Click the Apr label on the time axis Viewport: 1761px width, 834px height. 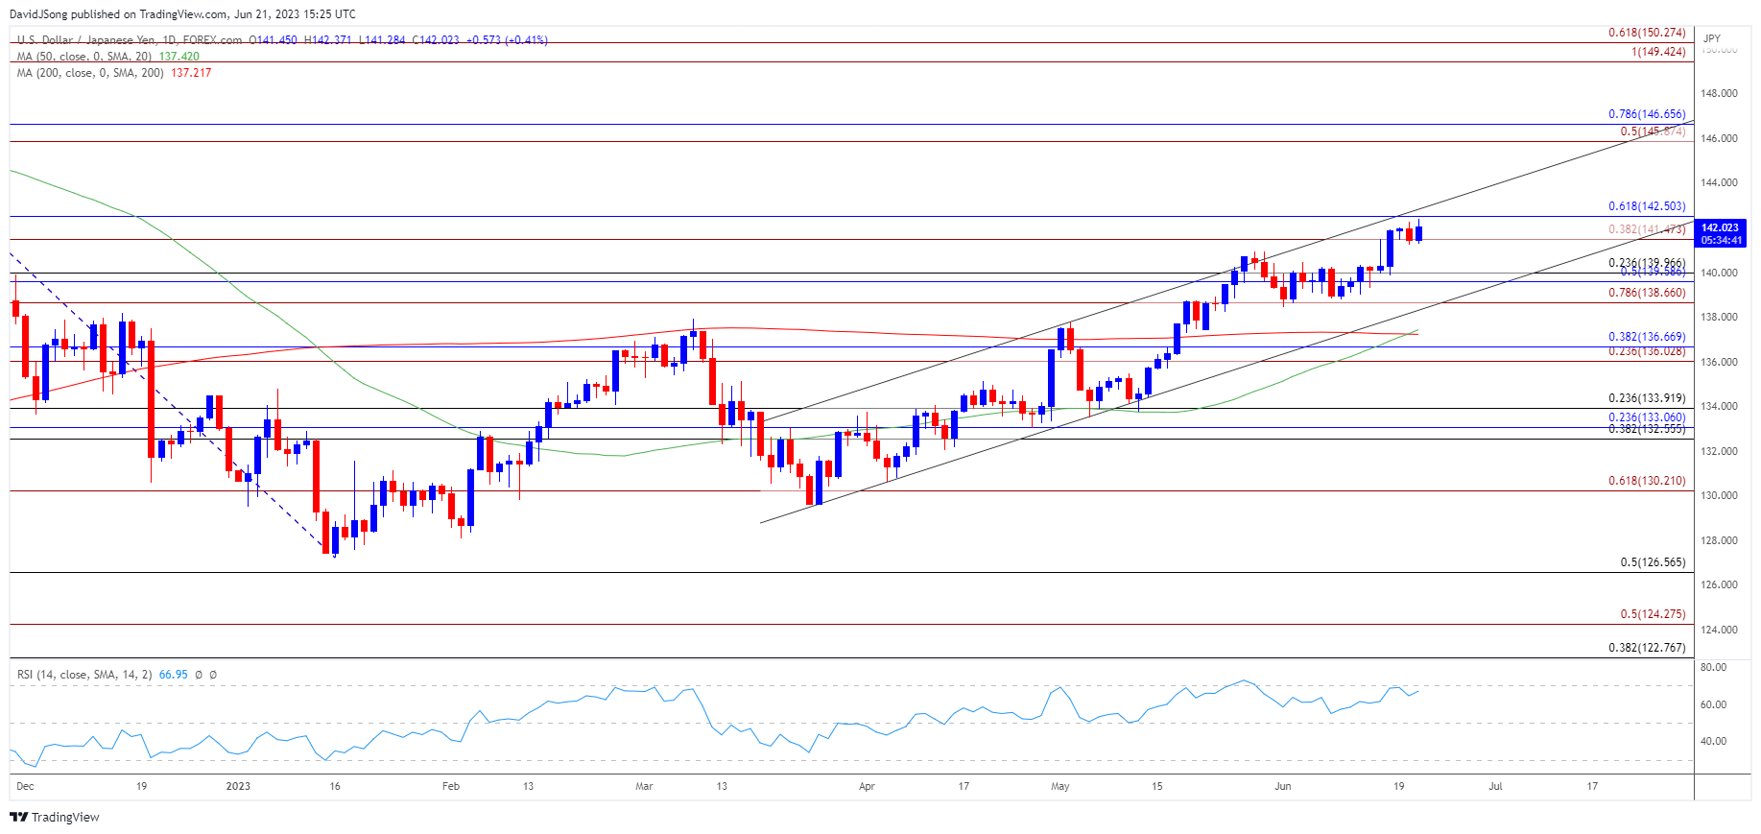pos(867,786)
